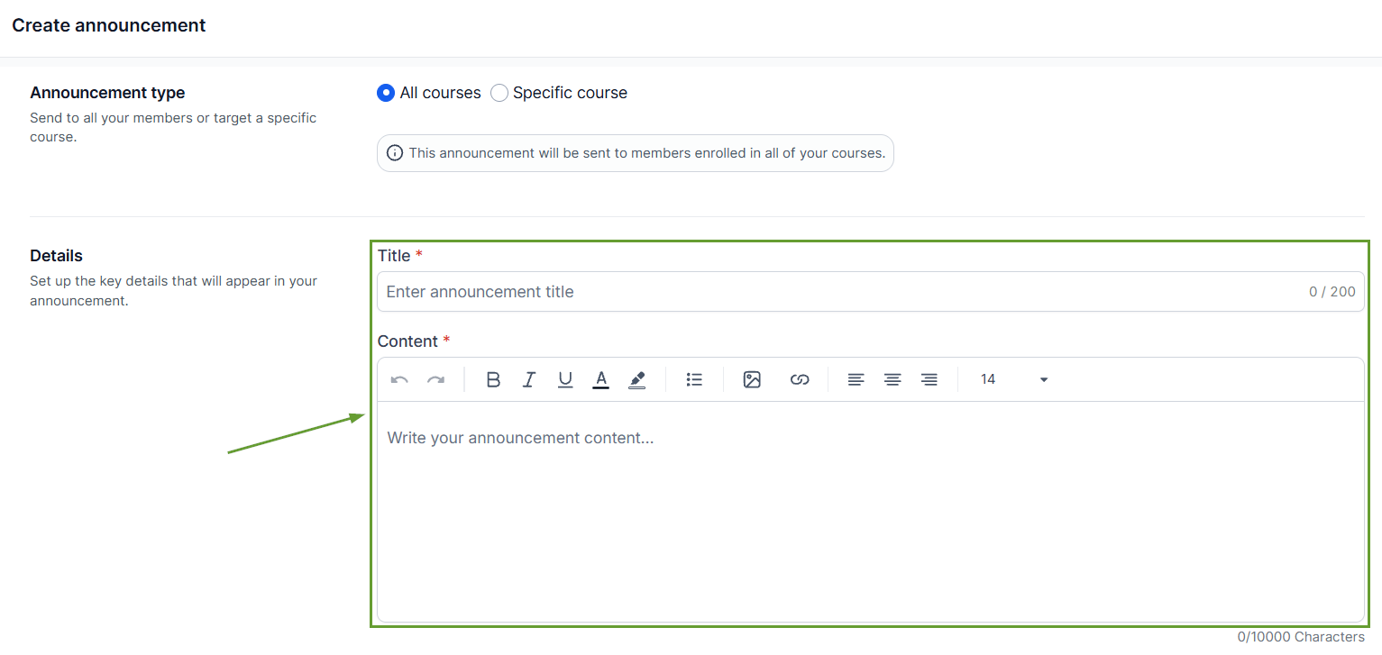The height and width of the screenshot is (655, 1382).
Task: Click the font size dropdown arrow
Action: pos(1044,380)
